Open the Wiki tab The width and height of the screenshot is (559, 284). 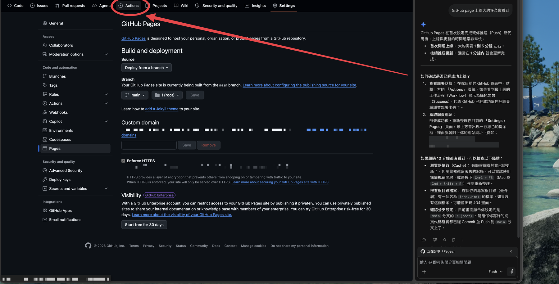click(x=181, y=6)
